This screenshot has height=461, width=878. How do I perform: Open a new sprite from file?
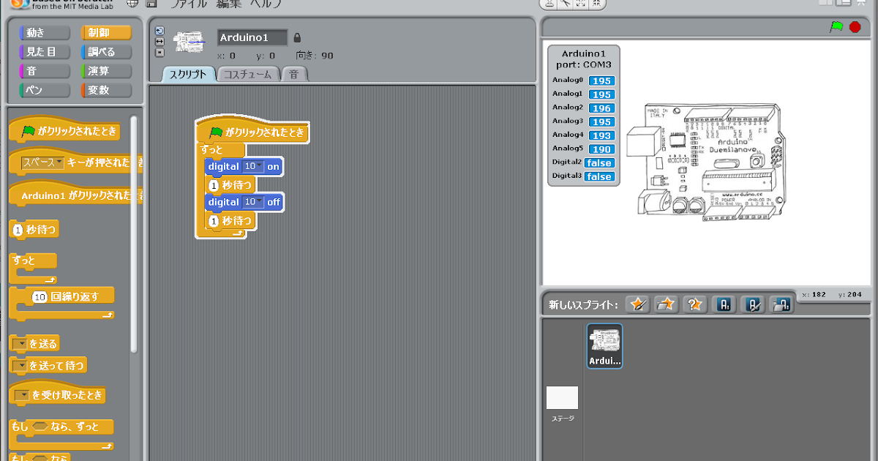point(665,304)
